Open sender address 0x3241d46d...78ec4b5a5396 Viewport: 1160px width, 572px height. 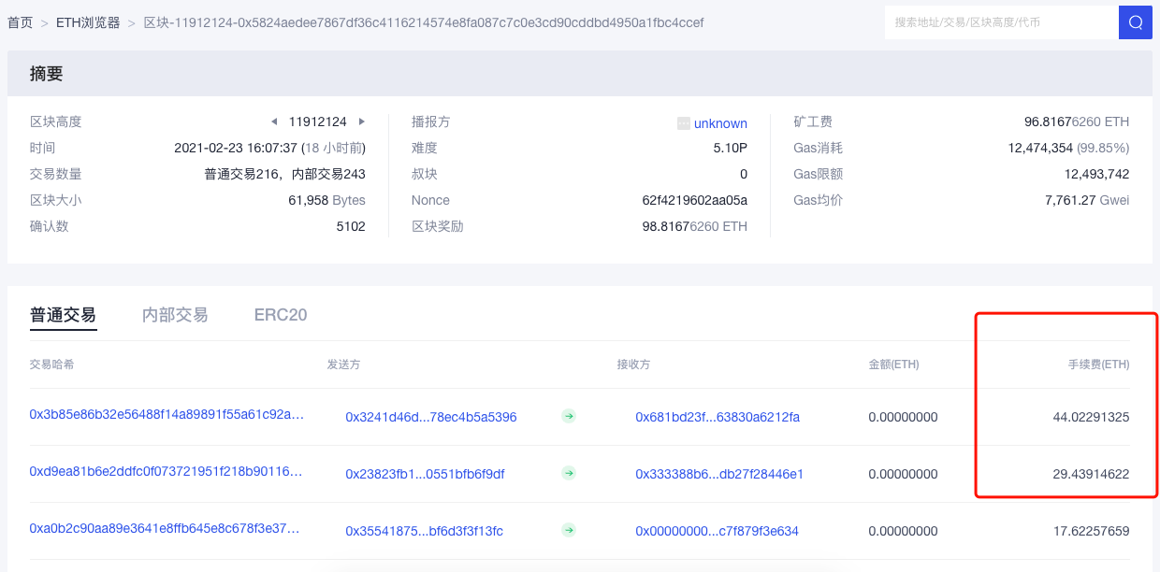432,417
